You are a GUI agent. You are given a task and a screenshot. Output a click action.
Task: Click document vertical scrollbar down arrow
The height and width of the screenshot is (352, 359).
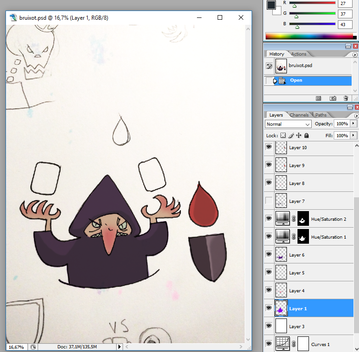(248, 340)
